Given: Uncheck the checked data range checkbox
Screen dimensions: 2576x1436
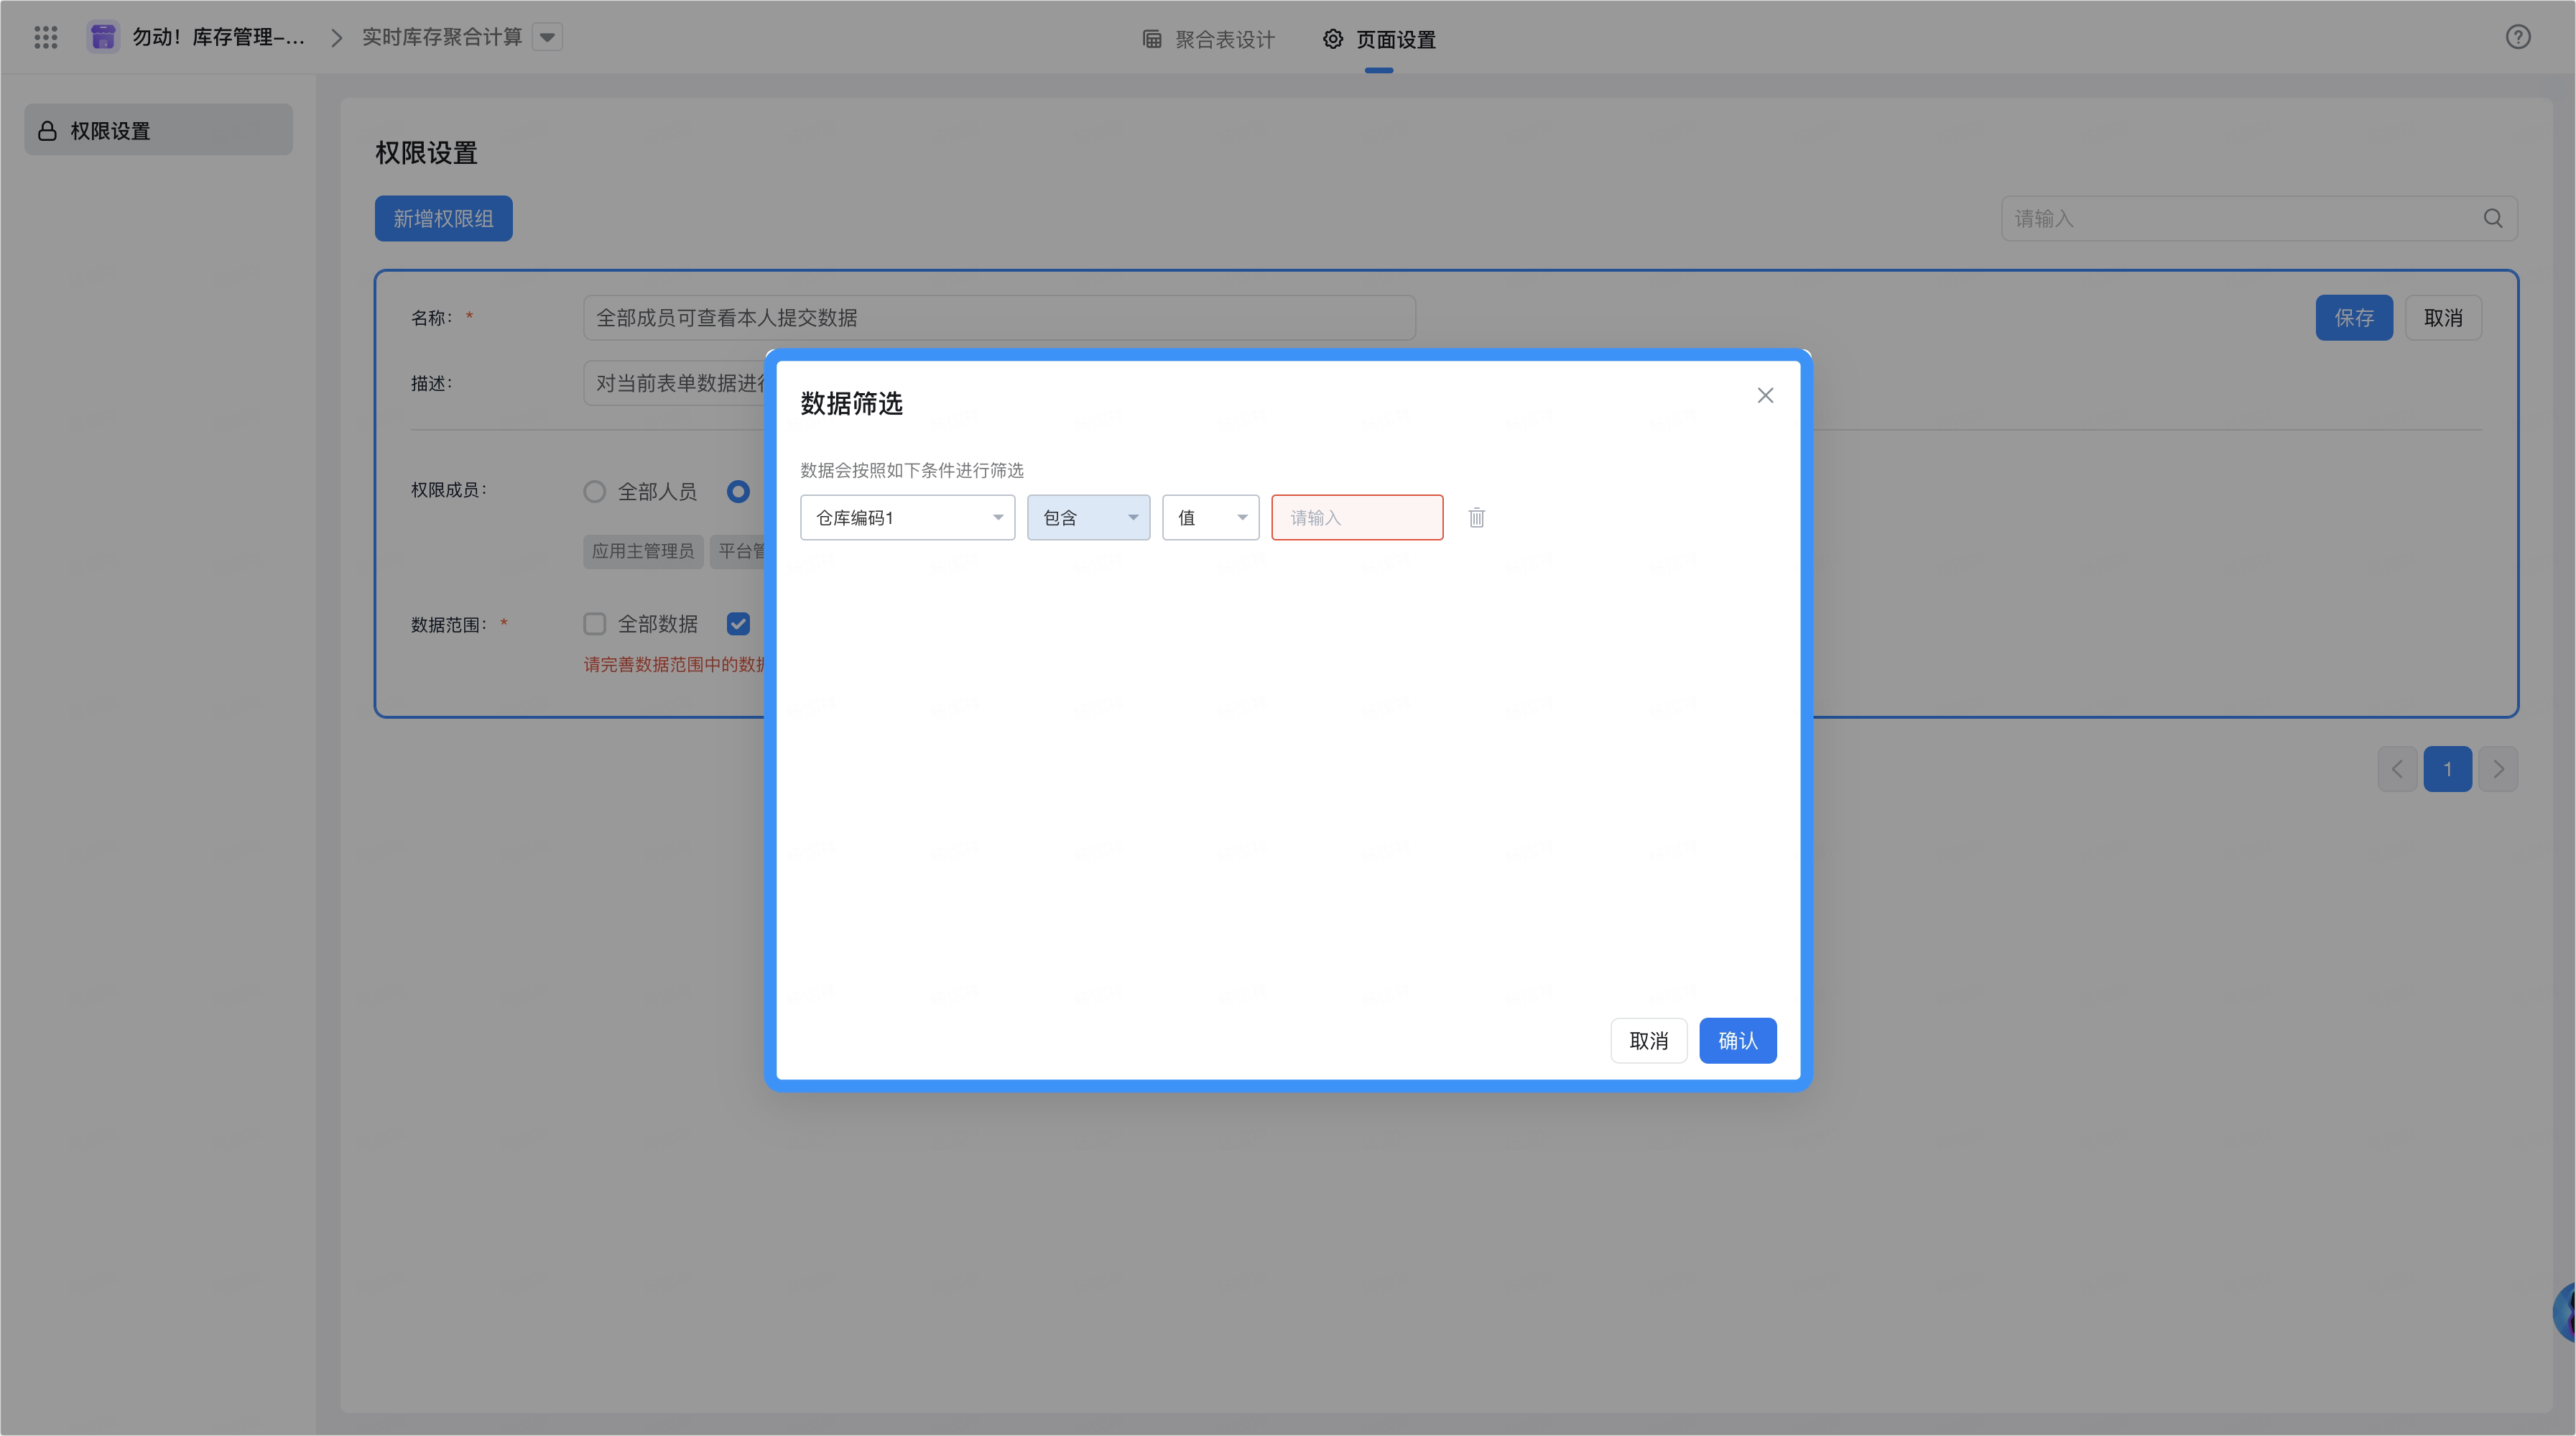Looking at the screenshot, I should 738,625.
